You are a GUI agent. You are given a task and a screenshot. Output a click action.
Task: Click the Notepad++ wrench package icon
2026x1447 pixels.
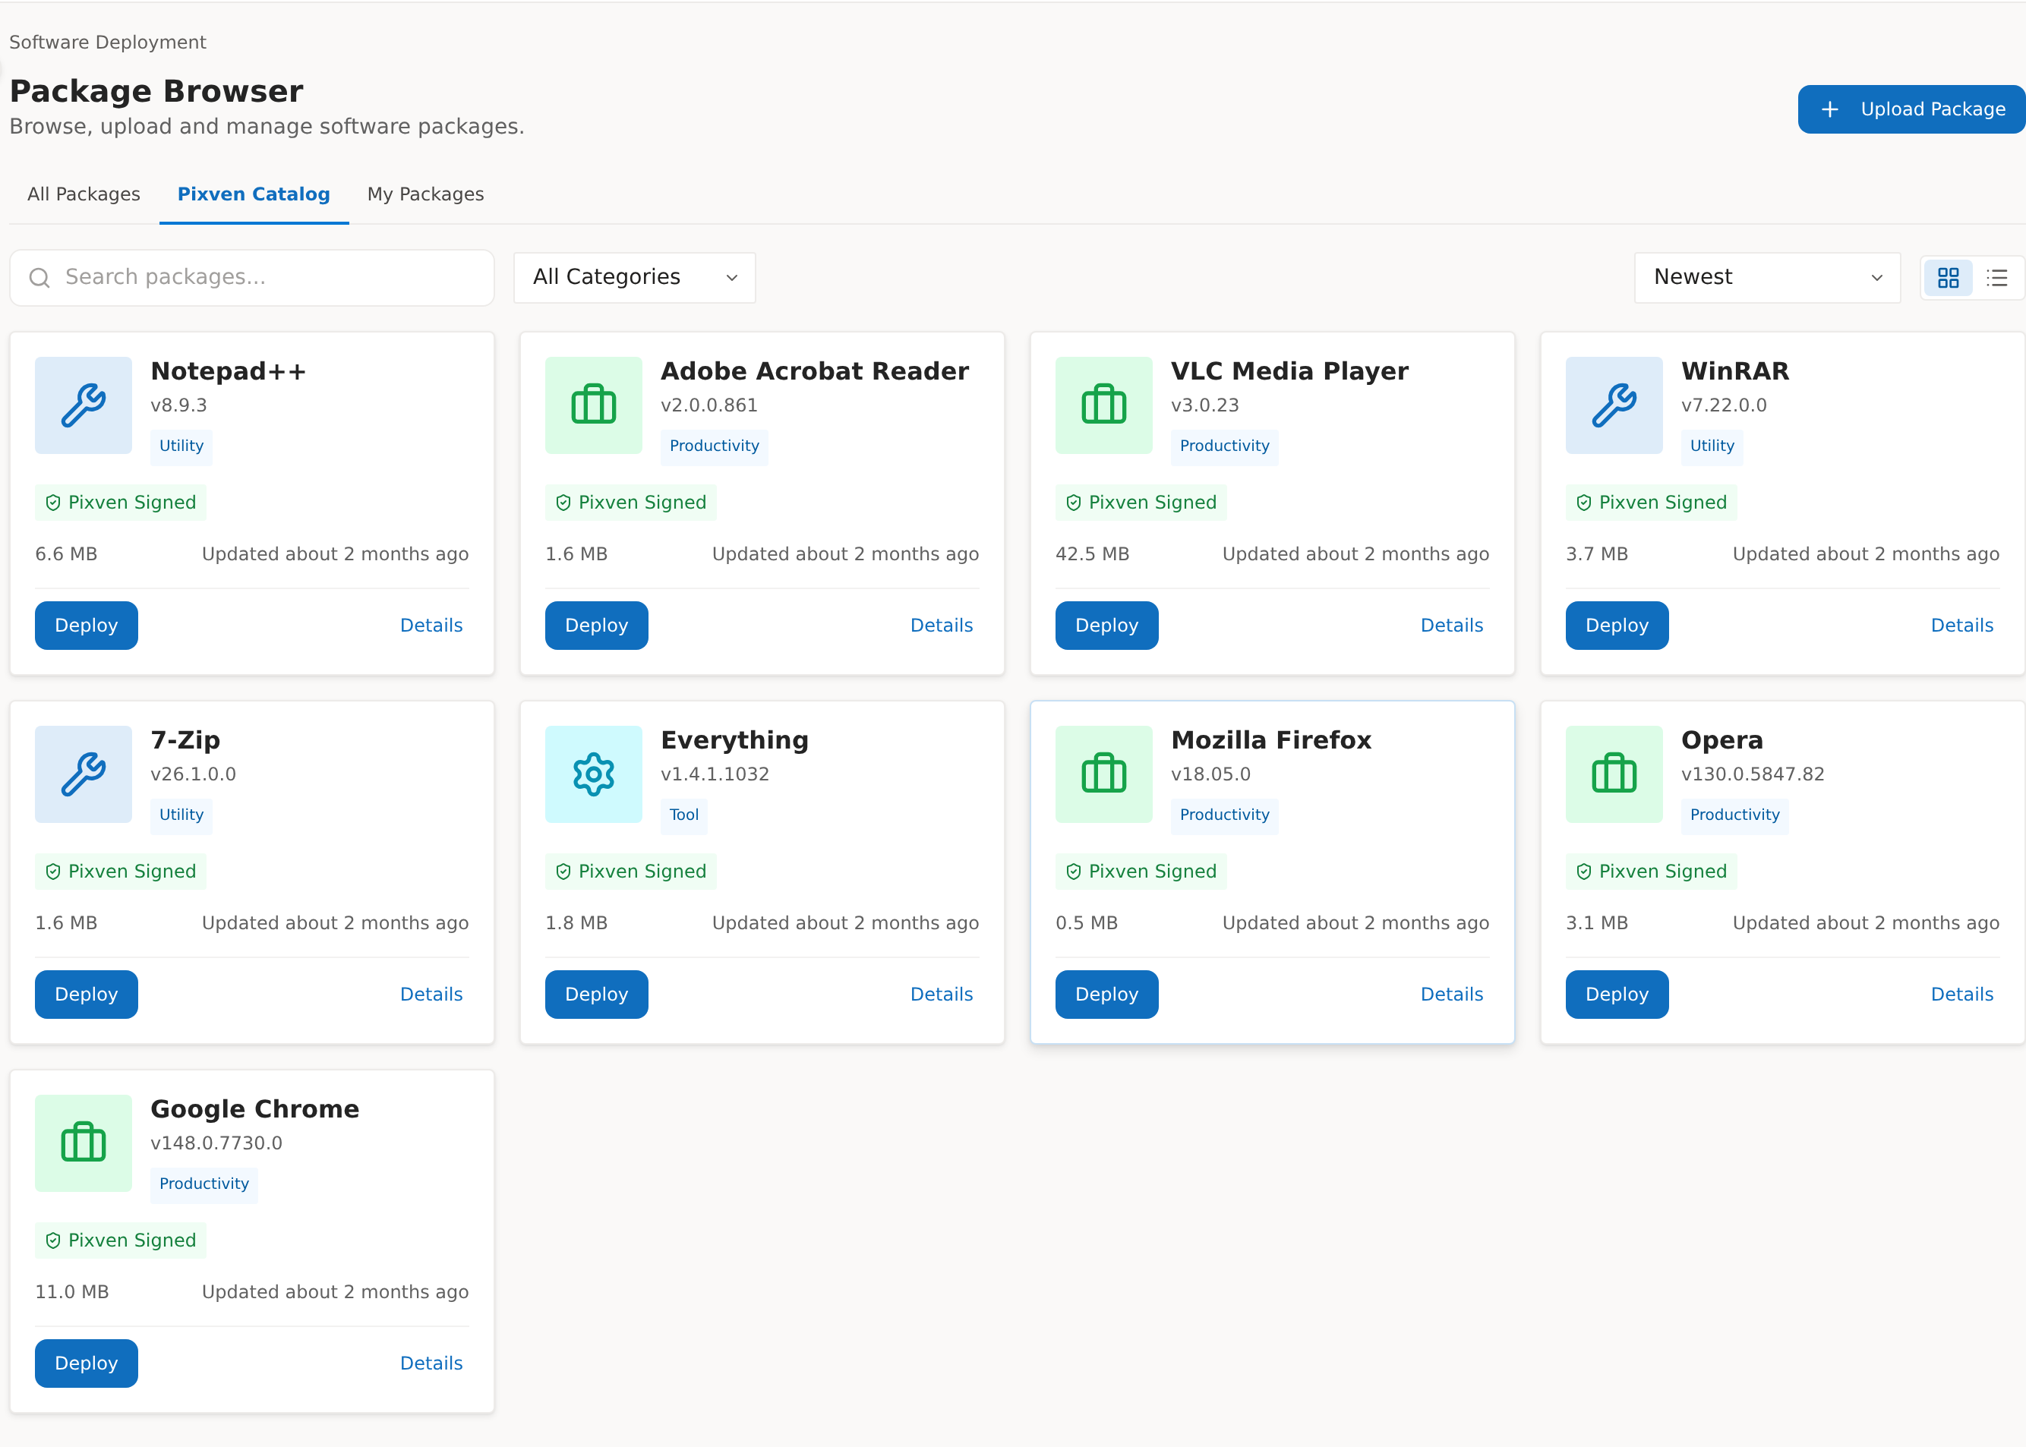tap(83, 405)
